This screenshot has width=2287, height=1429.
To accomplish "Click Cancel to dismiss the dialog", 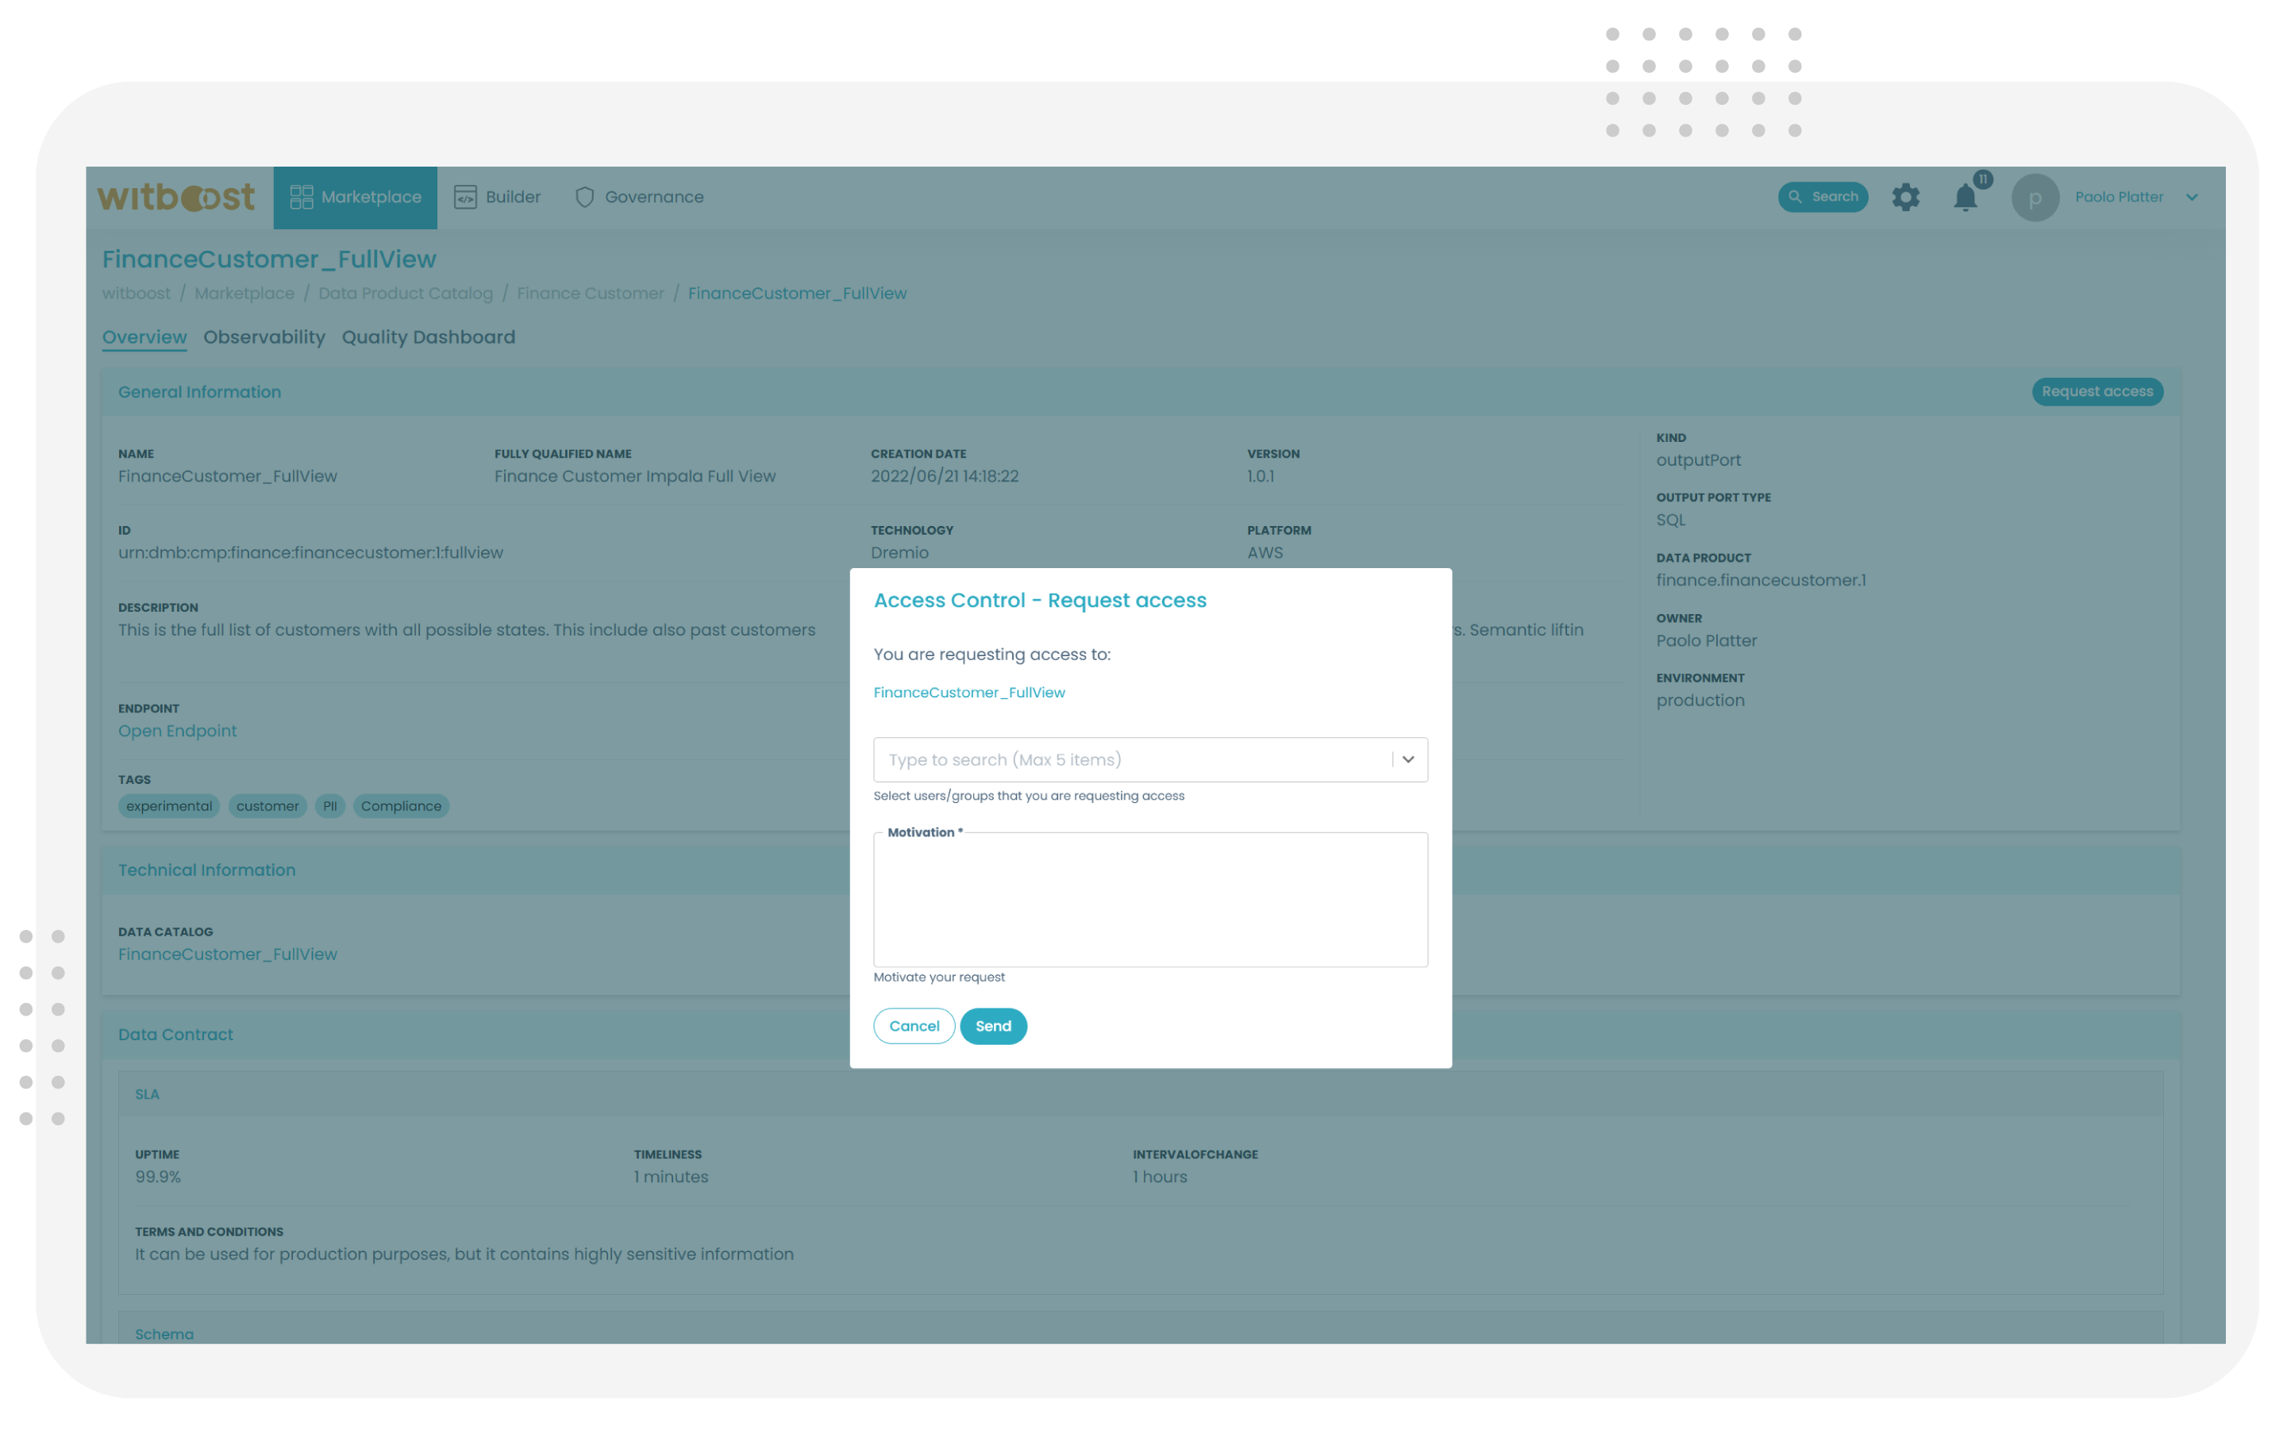I will click(915, 1024).
